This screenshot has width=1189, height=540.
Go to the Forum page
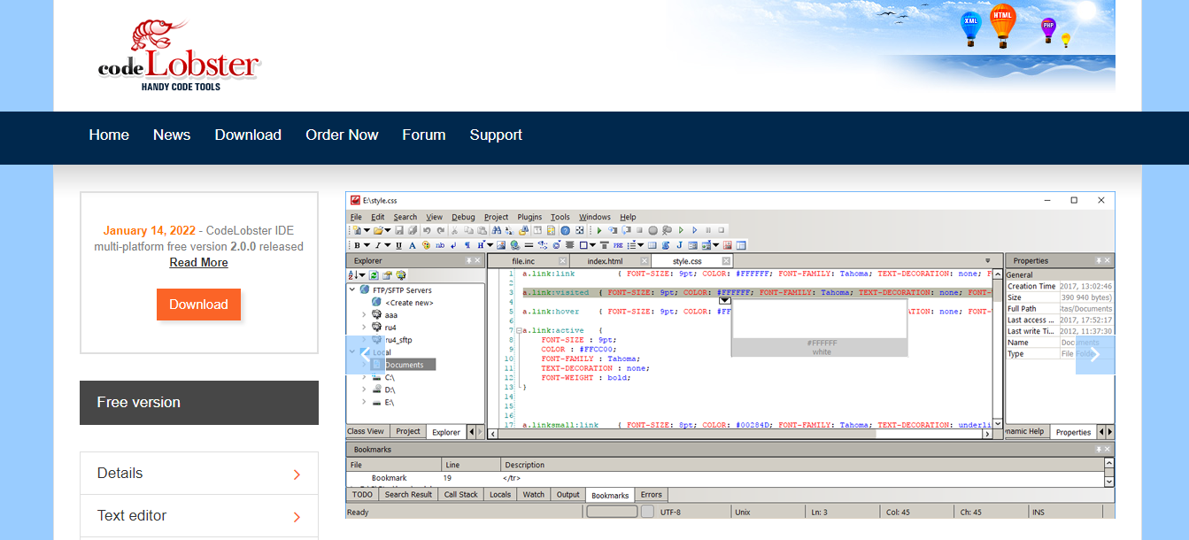click(424, 135)
